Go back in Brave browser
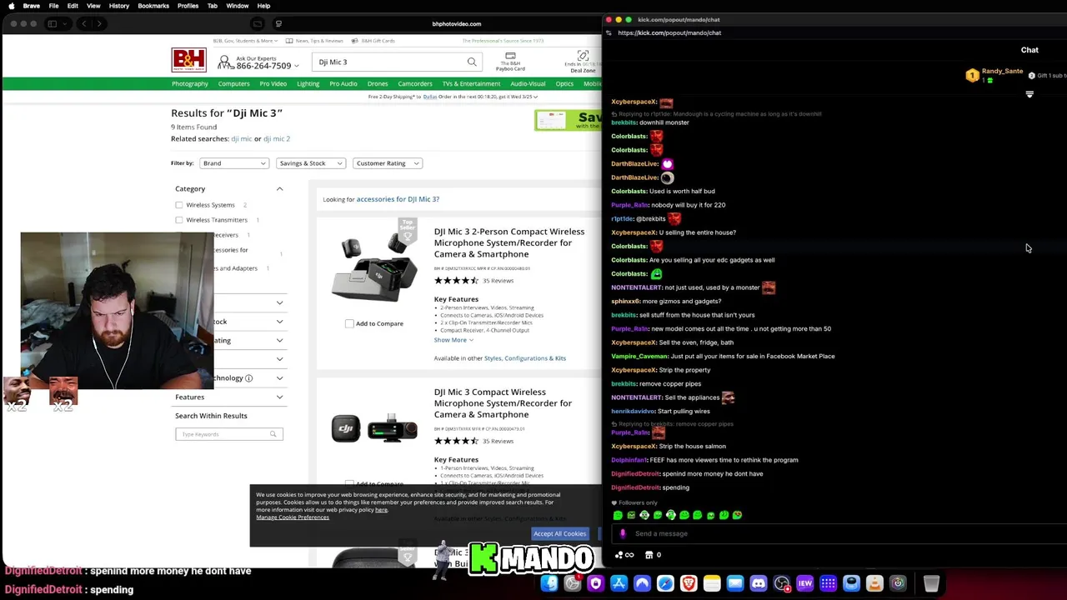Image resolution: width=1067 pixels, height=600 pixels. point(83,23)
